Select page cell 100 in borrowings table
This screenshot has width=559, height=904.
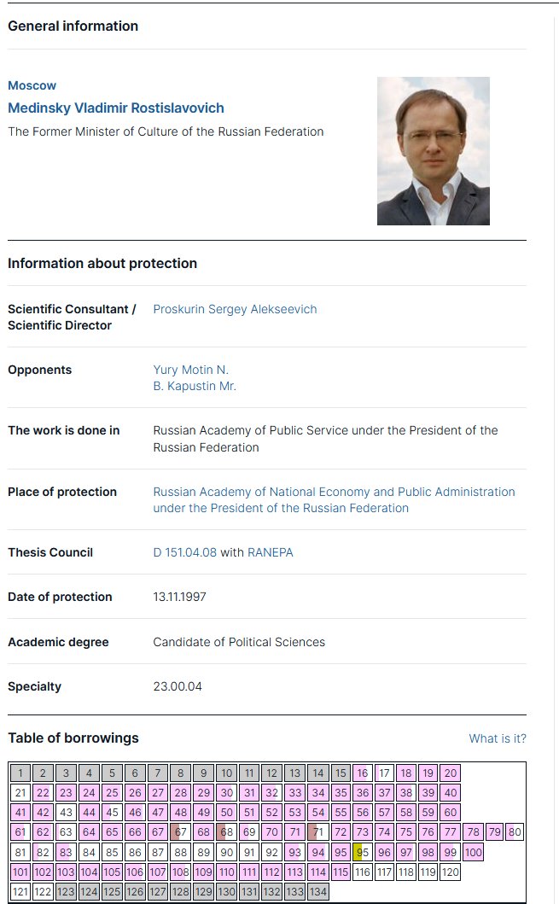point(473,852)
